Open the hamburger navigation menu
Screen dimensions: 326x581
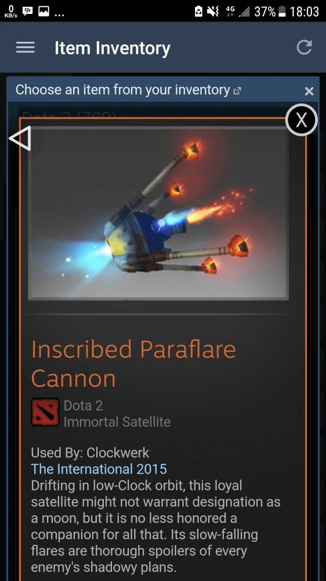pos(25,48)
